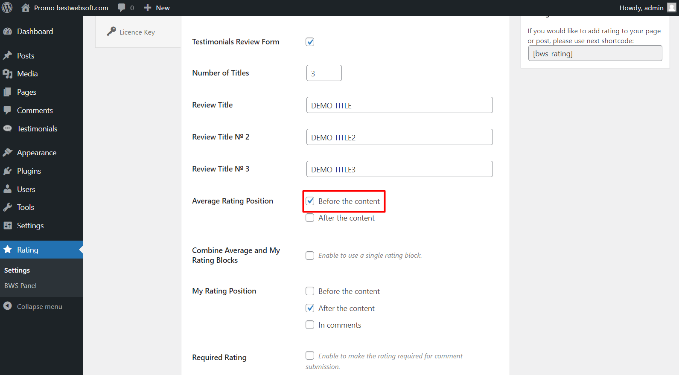Click the admin avatar icon

(672, 8)
